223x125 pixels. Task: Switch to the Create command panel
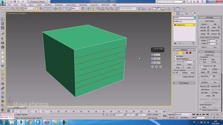pos(174,14)
